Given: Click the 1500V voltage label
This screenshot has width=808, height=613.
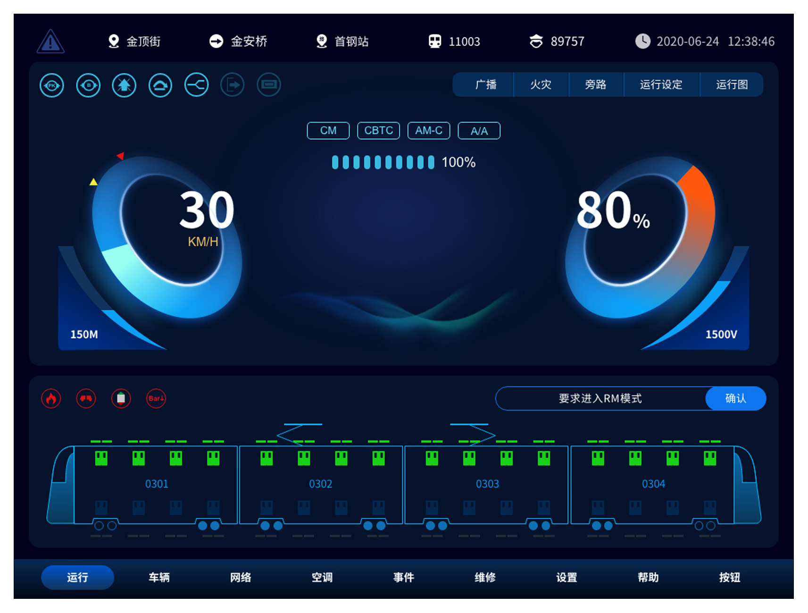Looking at the screenshot, I should (x=721, y=335).
